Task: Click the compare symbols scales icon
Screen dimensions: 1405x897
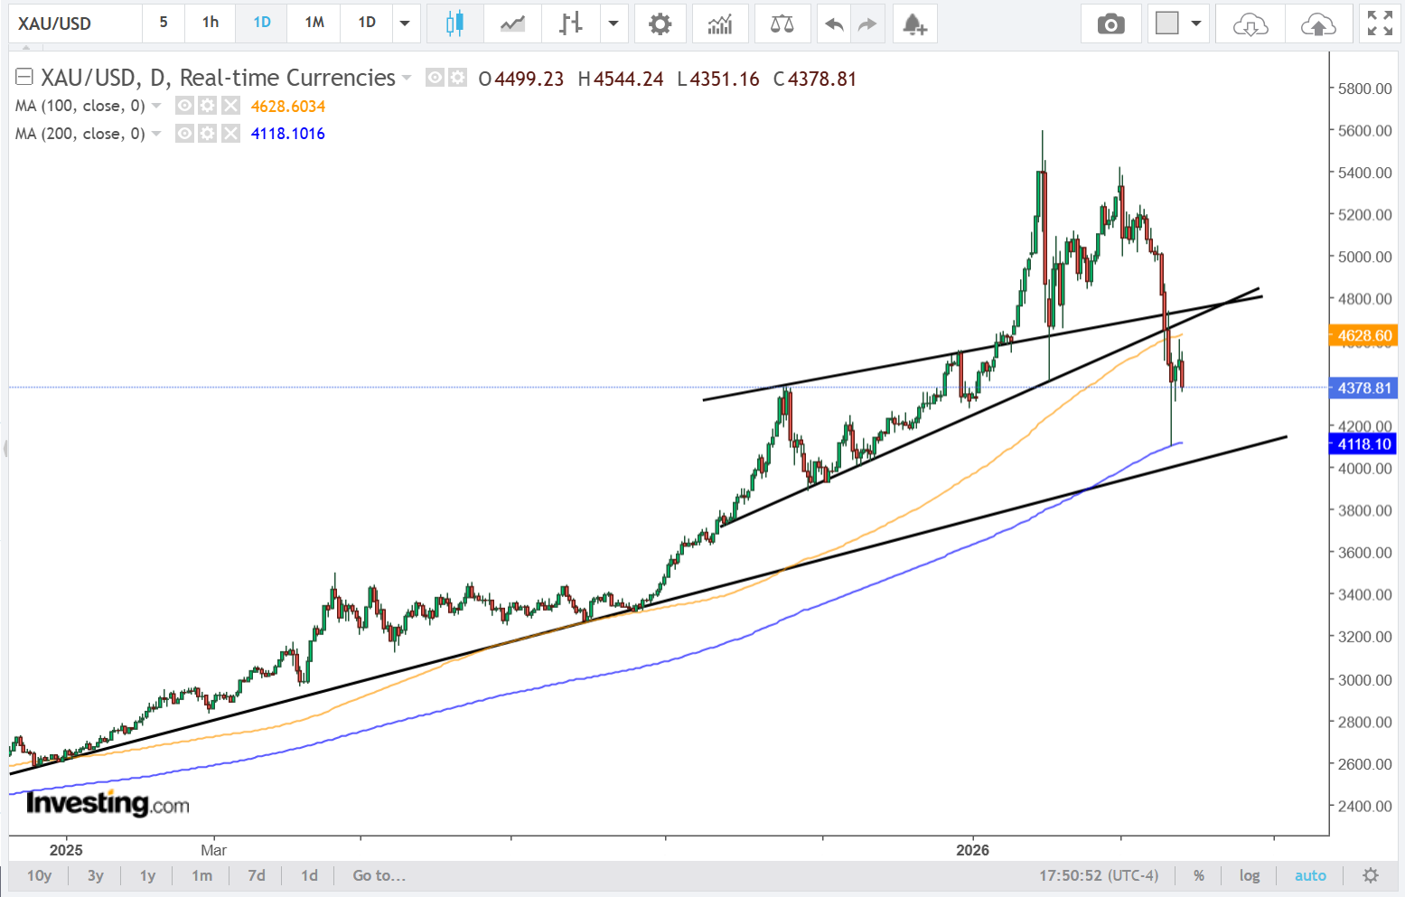Action: pyautogui.click(x=782, y=23)
